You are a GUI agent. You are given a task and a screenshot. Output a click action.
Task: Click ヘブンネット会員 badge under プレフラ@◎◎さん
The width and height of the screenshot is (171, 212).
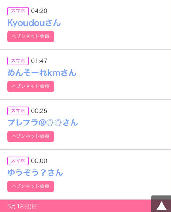tap(30, 136)
